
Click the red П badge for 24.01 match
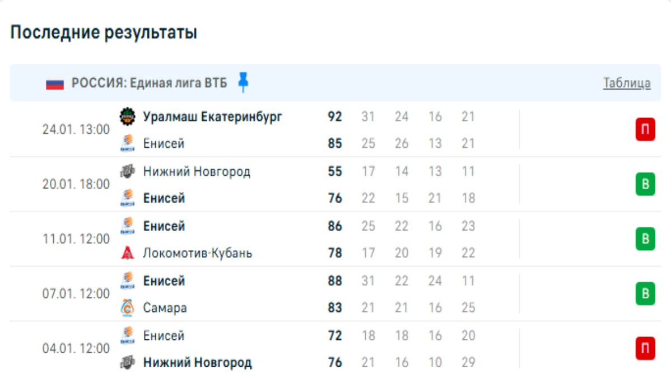(645, 130)
